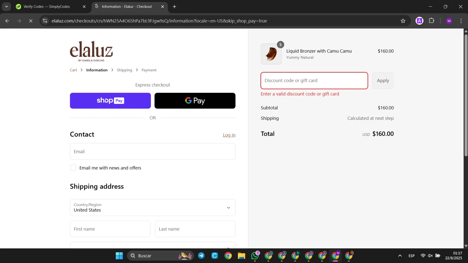Open the clock and date 22/8/2025
Screen dimensions: 468x263
(x=454, y=256)
